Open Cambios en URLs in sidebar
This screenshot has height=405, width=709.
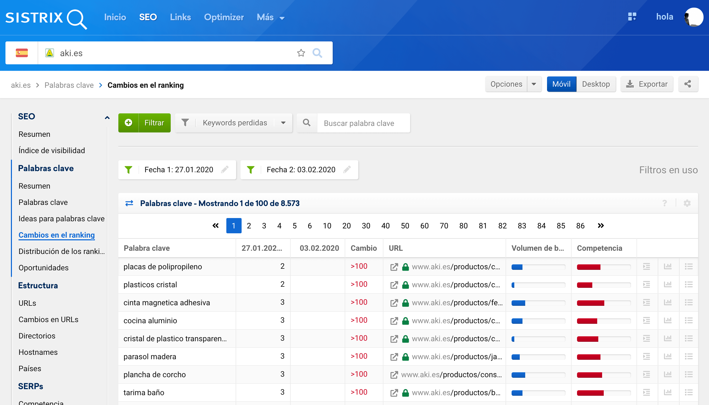click(49, 319)
